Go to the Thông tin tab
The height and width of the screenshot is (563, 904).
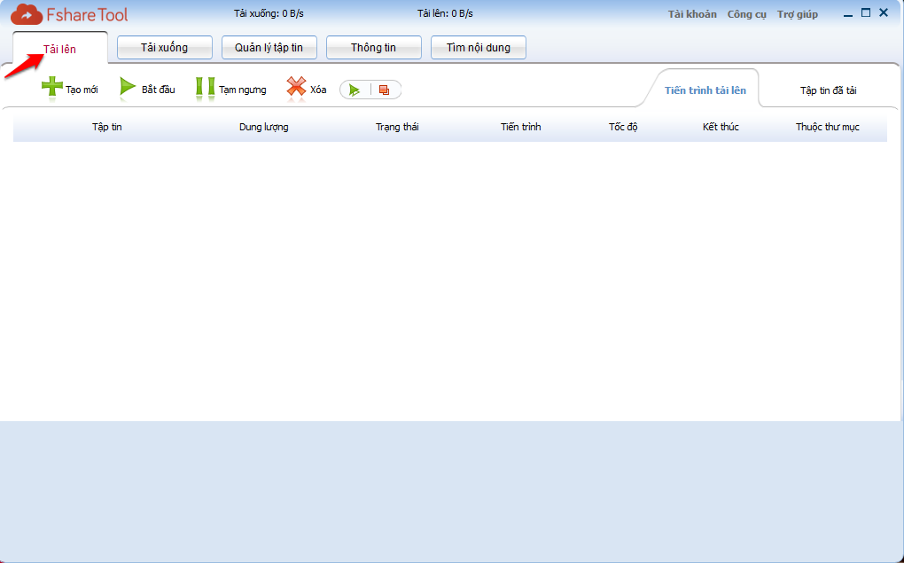point(373,48)
